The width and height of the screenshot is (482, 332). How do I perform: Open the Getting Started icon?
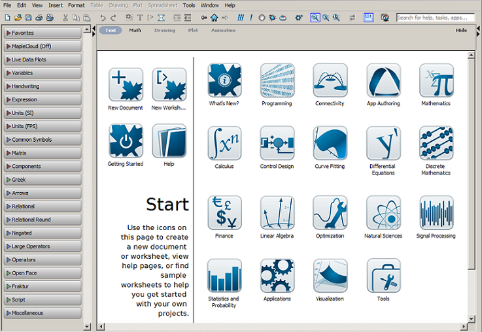coord(126,141)
